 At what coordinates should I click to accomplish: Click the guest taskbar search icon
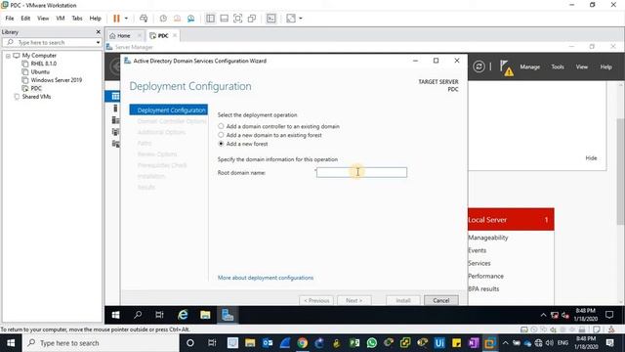138,315
